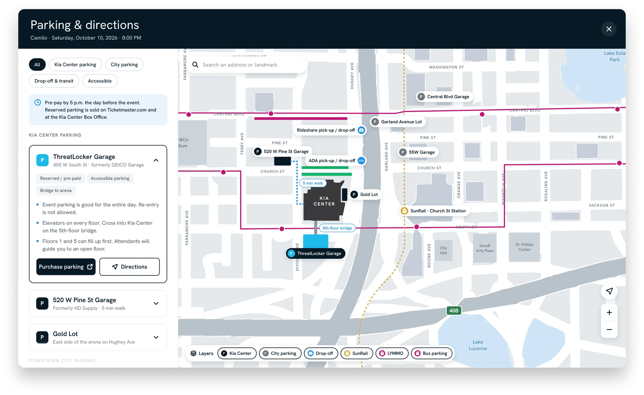Click the Garland Avenue Lot map pin

click(x=398, y=122)
